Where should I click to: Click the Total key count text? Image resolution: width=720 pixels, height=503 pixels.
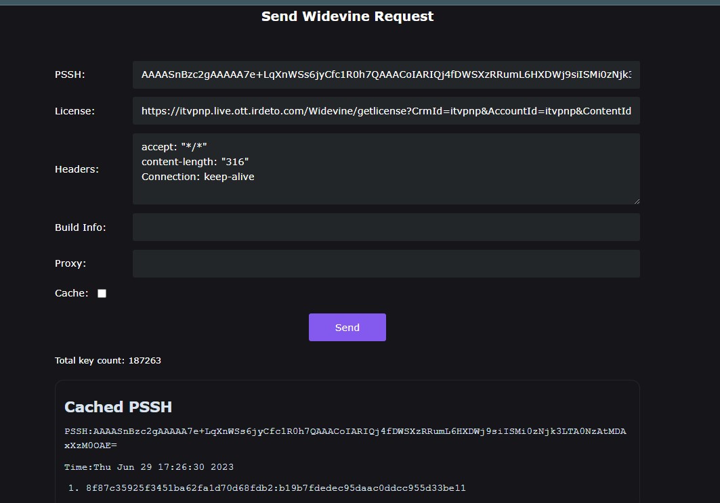click(108, 360)
